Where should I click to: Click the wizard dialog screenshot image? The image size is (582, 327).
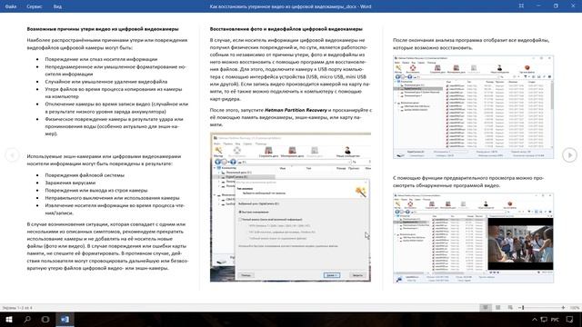(x=290, y=207)
